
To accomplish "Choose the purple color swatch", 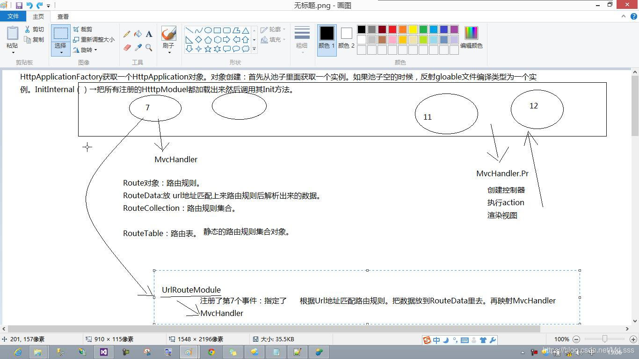I will click(454, 29).
